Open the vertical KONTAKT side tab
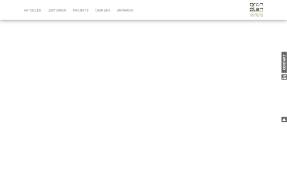 pyautogui.click(x=284, y=62)
